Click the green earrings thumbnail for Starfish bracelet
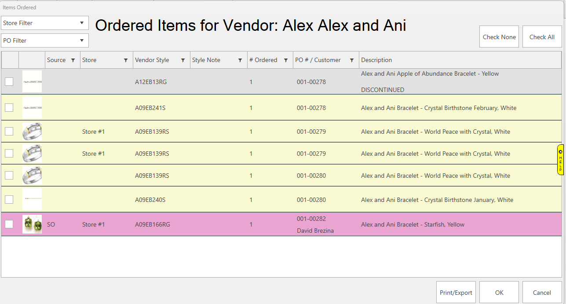 tap(32, 224)
